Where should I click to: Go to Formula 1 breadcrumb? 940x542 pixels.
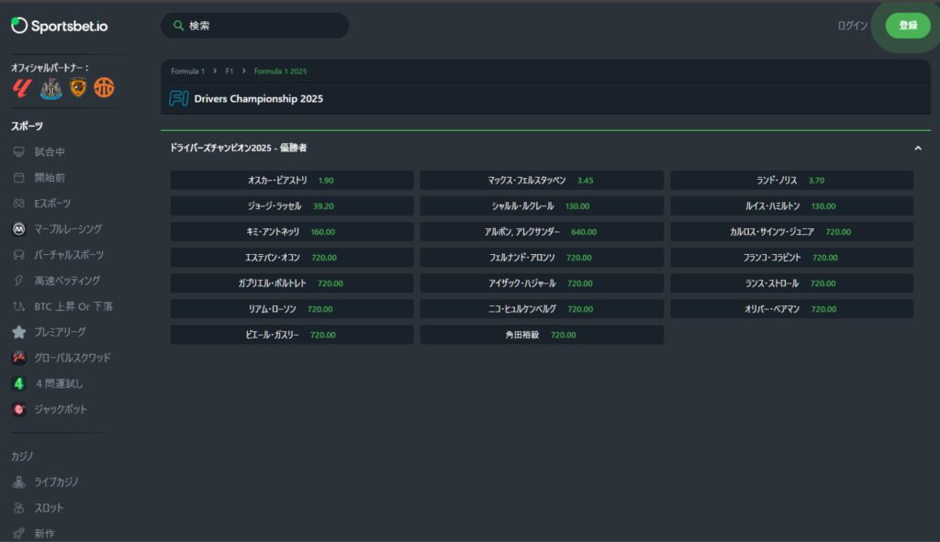[187, 72]
